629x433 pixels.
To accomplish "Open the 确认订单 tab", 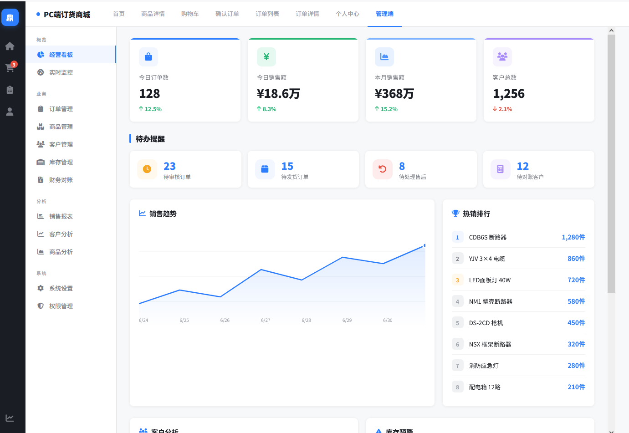I will pos(227,14).
